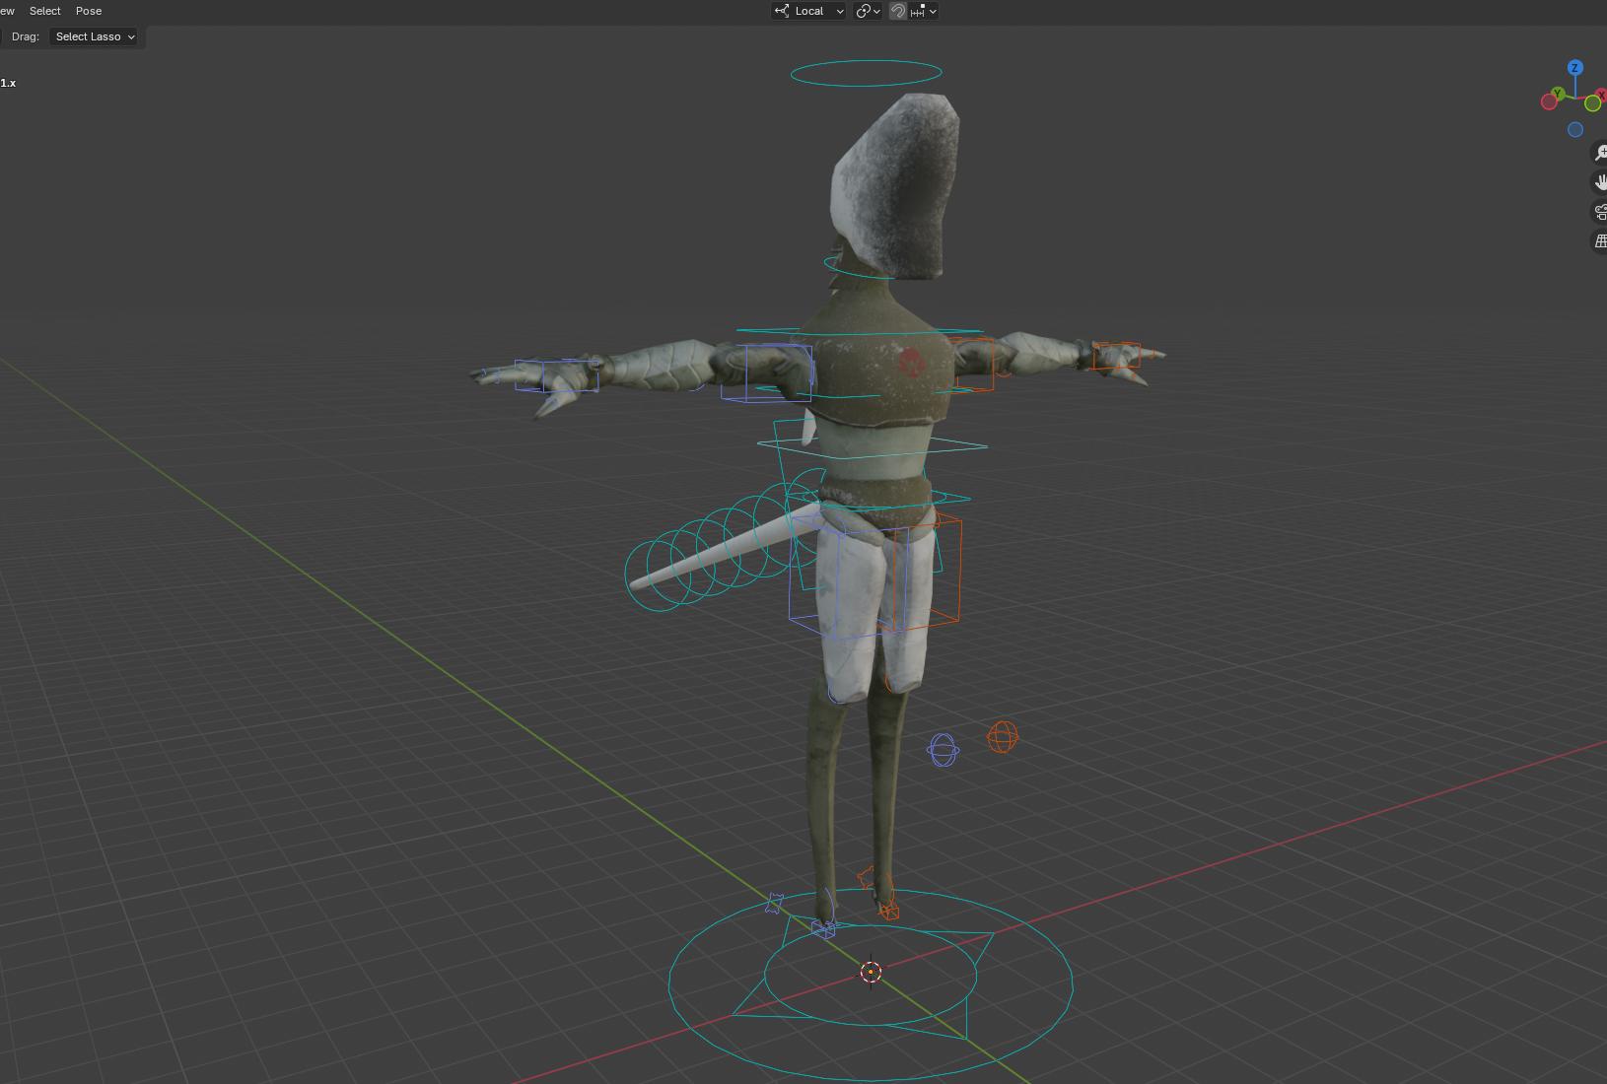1607x1084 pixels.
Task: Open the Drag Select Lasso dropdown
Action: [x=96, y=36]
